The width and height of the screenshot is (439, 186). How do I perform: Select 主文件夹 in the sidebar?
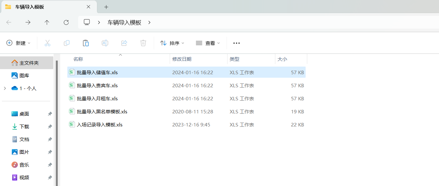click(27, 63)
